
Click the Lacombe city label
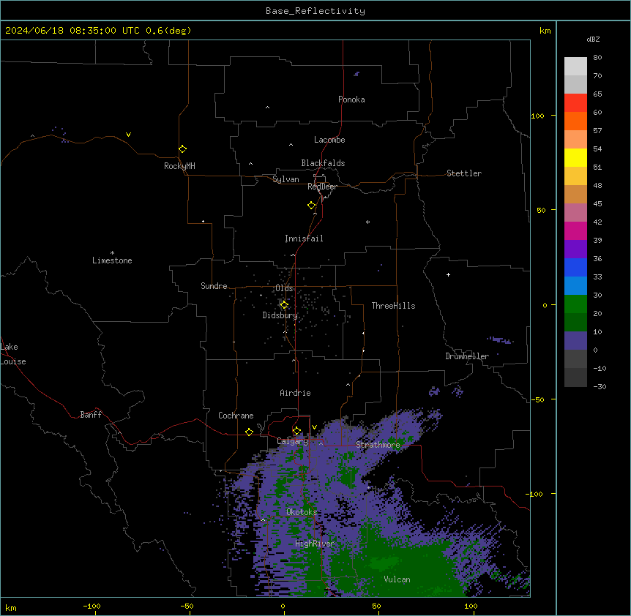(x=329, y=140)
